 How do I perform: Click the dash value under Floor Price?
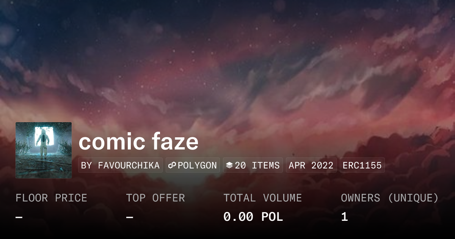(19, 217)
